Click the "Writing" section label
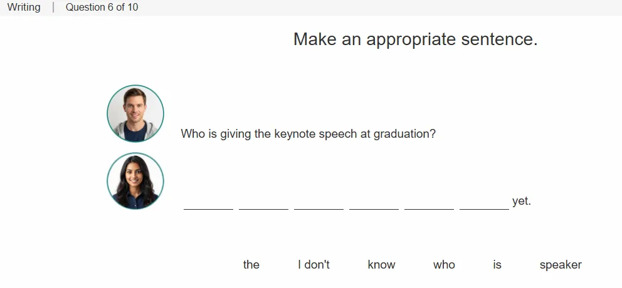Screen dimensions: 622x288 pos(24,7)
